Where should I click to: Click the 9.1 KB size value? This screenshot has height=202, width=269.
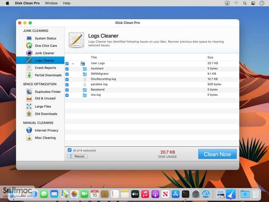[x=211, y=74]
